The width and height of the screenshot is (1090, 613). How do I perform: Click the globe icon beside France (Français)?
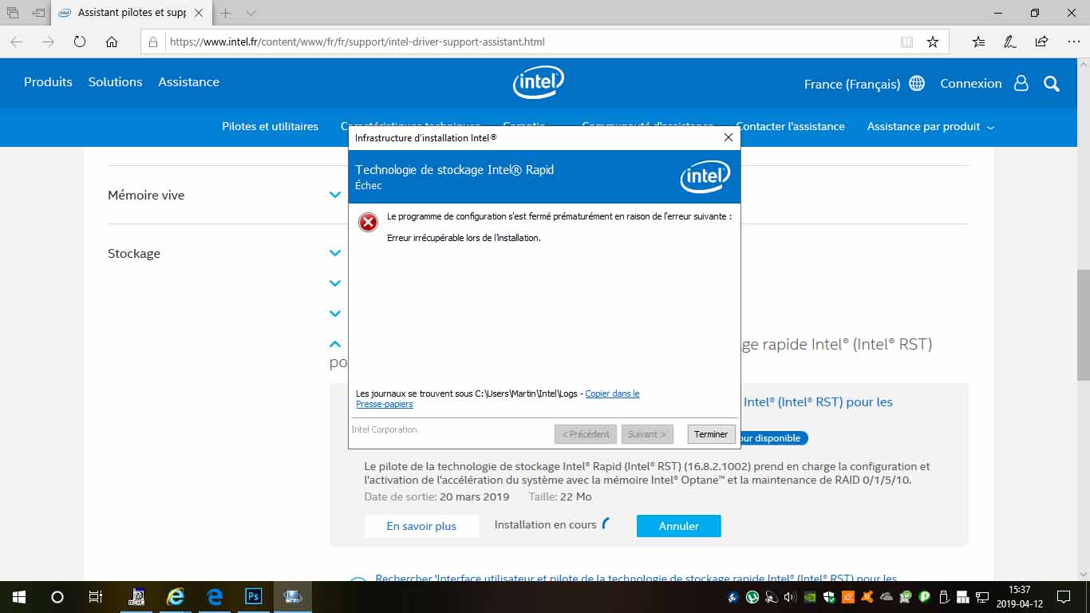pyautogui.click(x=917, y=83)
